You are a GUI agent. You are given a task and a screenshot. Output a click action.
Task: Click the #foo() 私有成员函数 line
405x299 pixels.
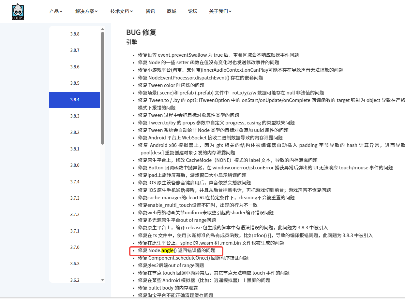pos(255,235)
